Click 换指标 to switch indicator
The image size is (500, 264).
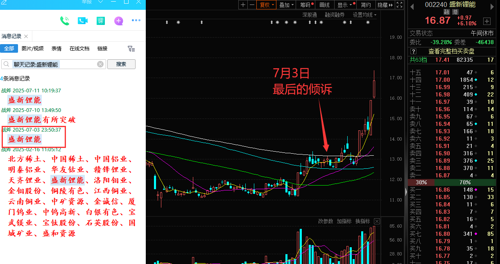[x=362, y=221]
